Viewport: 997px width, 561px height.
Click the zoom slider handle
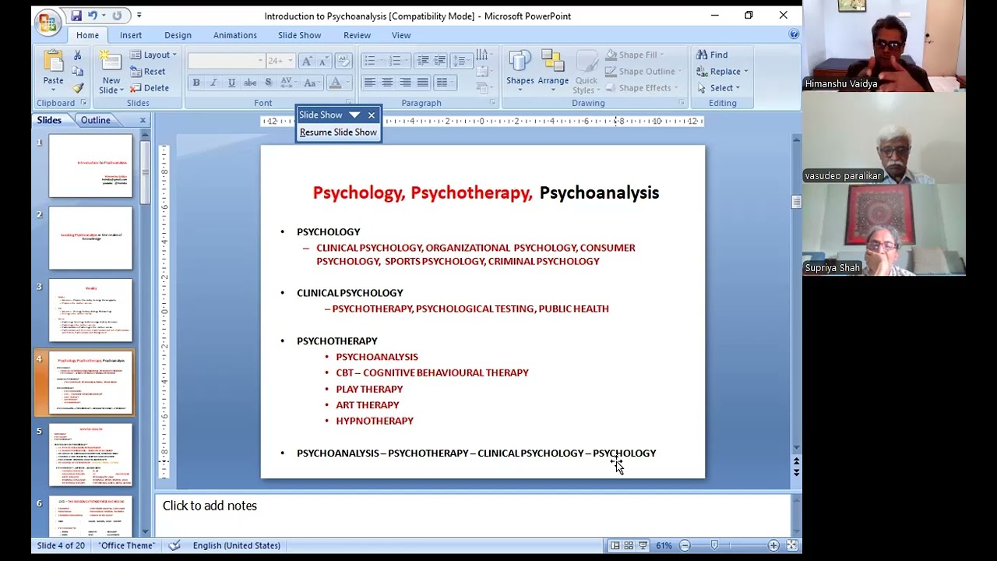point(714,545)
